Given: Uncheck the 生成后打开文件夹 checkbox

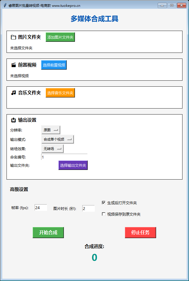Looking at the screenshot, I should tap(104, 203).
